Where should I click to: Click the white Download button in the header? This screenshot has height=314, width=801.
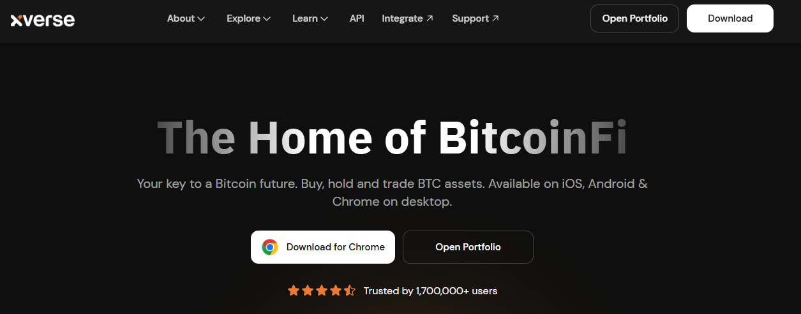[x=730, y=18]
